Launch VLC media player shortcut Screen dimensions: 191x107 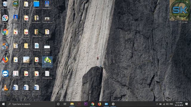(x=5, y=89)
